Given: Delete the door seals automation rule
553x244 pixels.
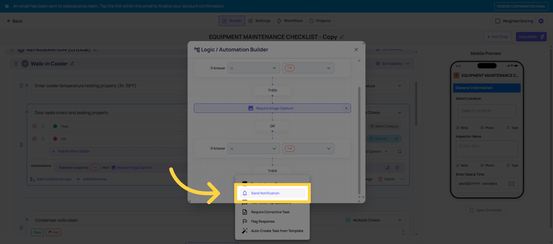Looking at the screenshot, I should pyautogui.click(x=397, y=168).
